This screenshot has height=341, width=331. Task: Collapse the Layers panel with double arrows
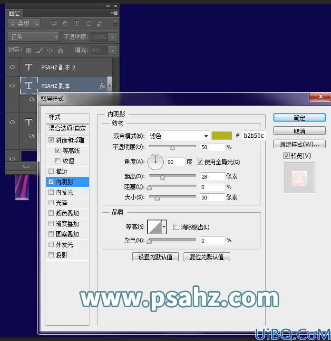pos(108,6)
